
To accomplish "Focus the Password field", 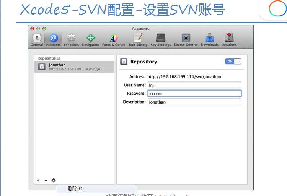I will tap(194, 94).
